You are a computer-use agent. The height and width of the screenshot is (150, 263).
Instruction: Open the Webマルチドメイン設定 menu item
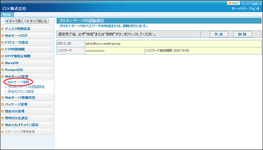[x=22, y=125]
